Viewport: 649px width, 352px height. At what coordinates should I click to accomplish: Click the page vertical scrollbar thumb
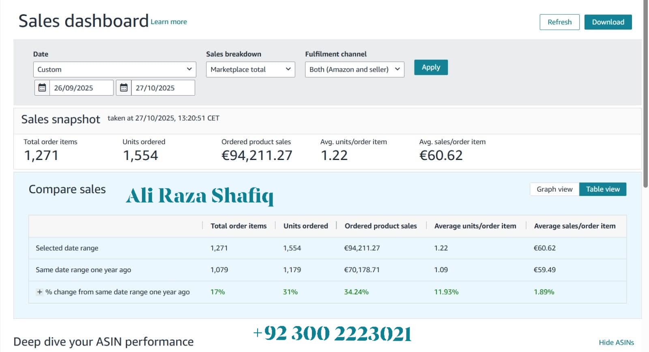(x=646, y=93)
